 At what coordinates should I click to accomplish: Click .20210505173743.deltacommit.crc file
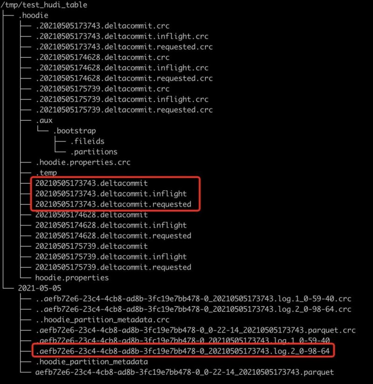click(x=103, y=26)
